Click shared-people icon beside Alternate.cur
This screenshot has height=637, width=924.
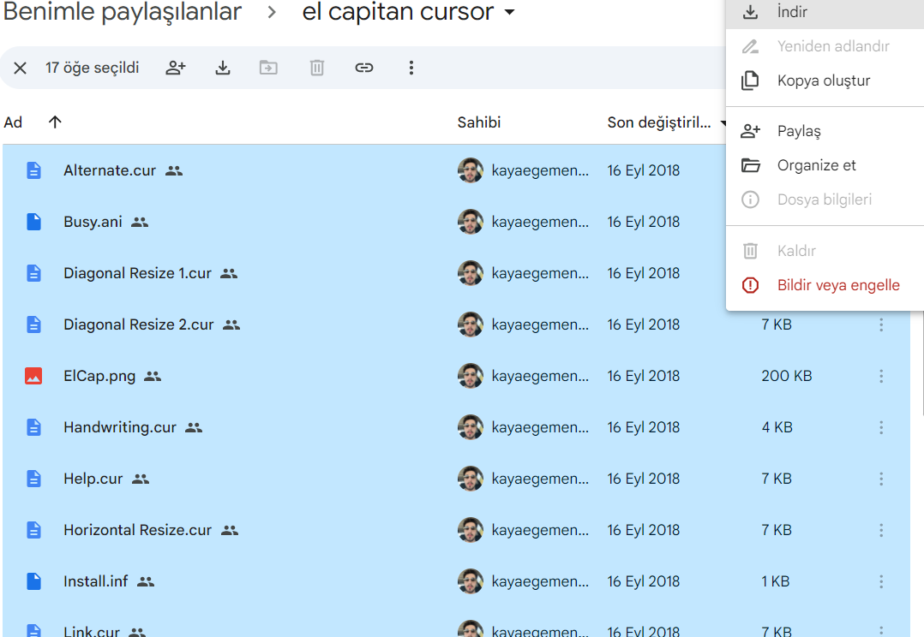[174, 170]
